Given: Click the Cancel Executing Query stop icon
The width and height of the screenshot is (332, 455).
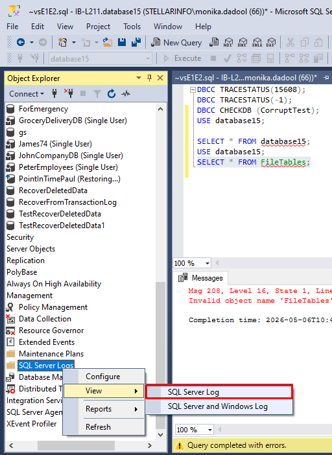Looking at the screenshot, I should 213,58.
